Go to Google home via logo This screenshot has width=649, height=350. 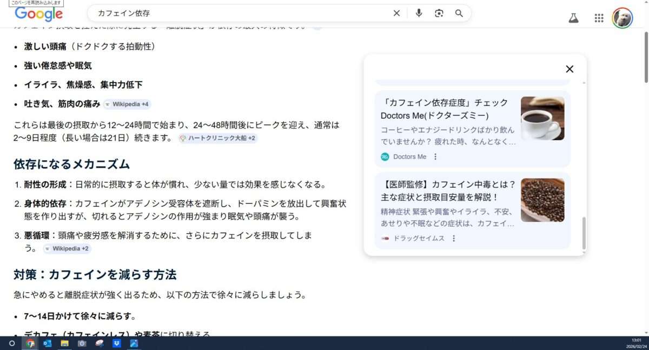(38, 14)
